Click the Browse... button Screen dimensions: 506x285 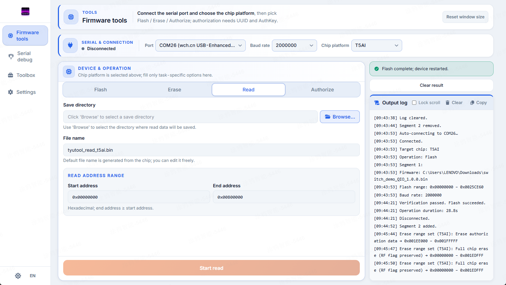(340, 117)
